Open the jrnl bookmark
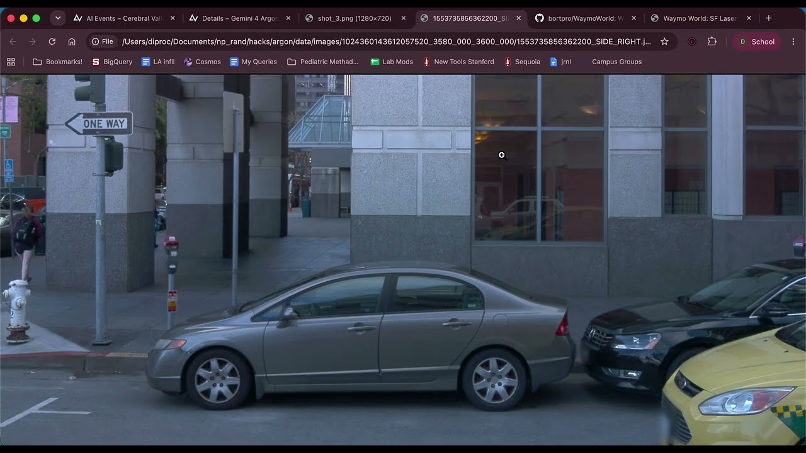 coord(560,62)
